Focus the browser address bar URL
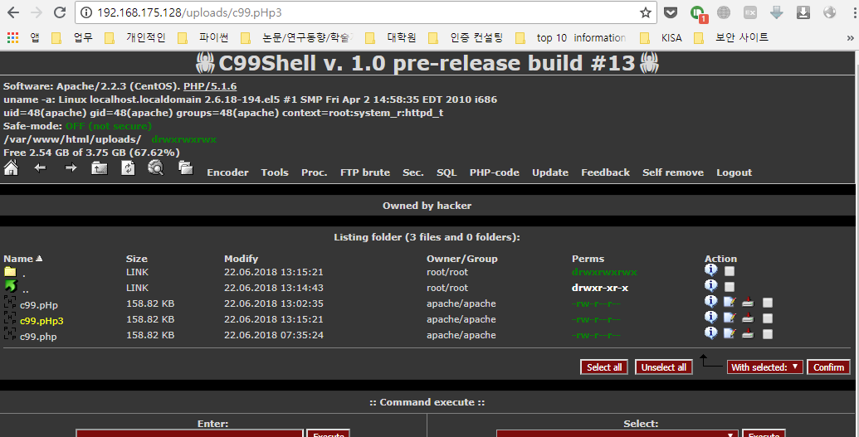The width and height of the screenshot is (859, 437). 189,12
